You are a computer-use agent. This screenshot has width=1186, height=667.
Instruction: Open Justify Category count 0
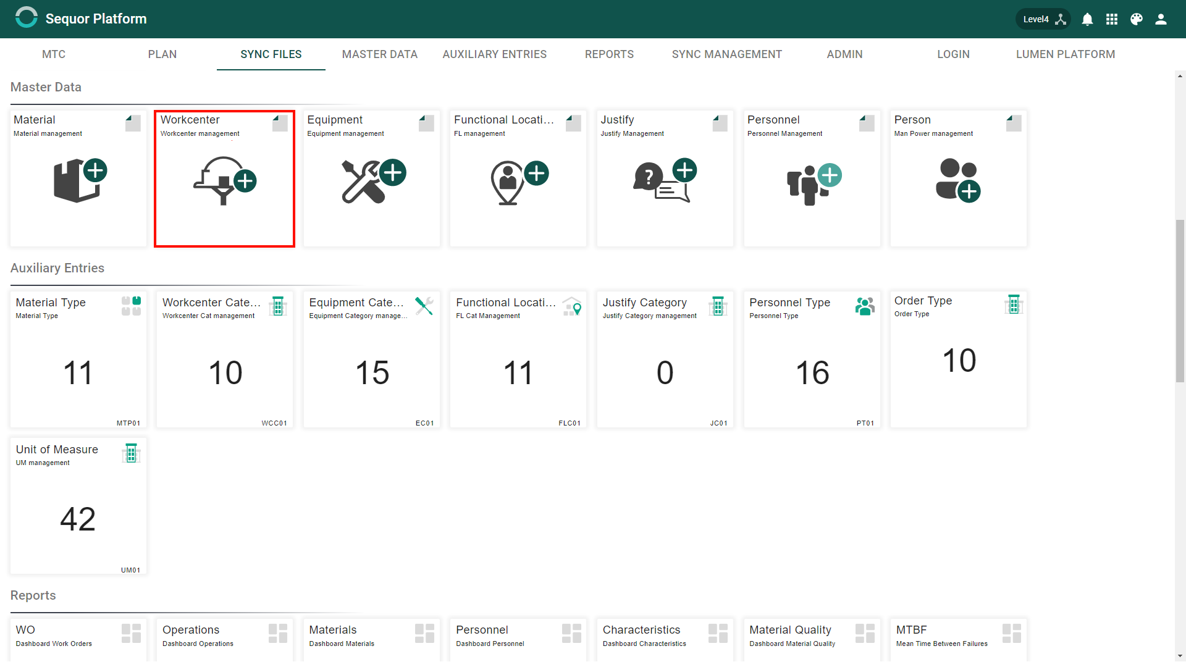[x=665, y=373]
